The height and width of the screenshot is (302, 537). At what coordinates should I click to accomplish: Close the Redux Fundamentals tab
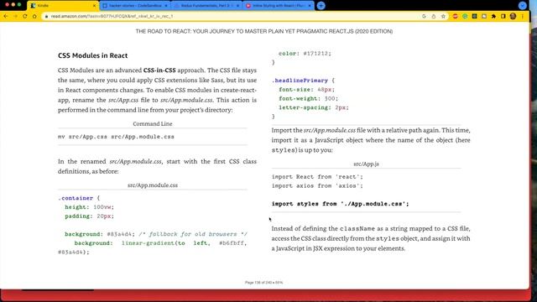click(x=237, y=6)
